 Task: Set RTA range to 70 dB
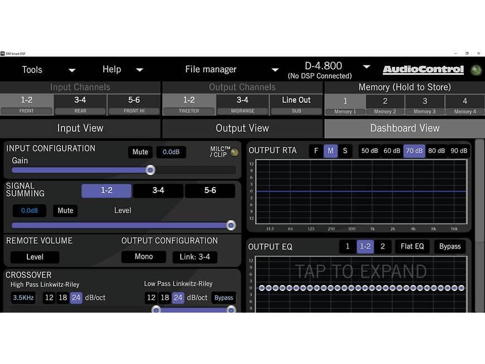pyautogui.click(x=414, y=151)
